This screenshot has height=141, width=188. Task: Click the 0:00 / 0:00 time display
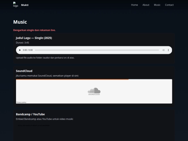click(x=28, y=50)
